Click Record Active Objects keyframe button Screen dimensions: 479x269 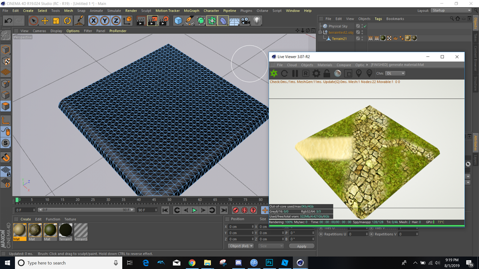point(236,210)
